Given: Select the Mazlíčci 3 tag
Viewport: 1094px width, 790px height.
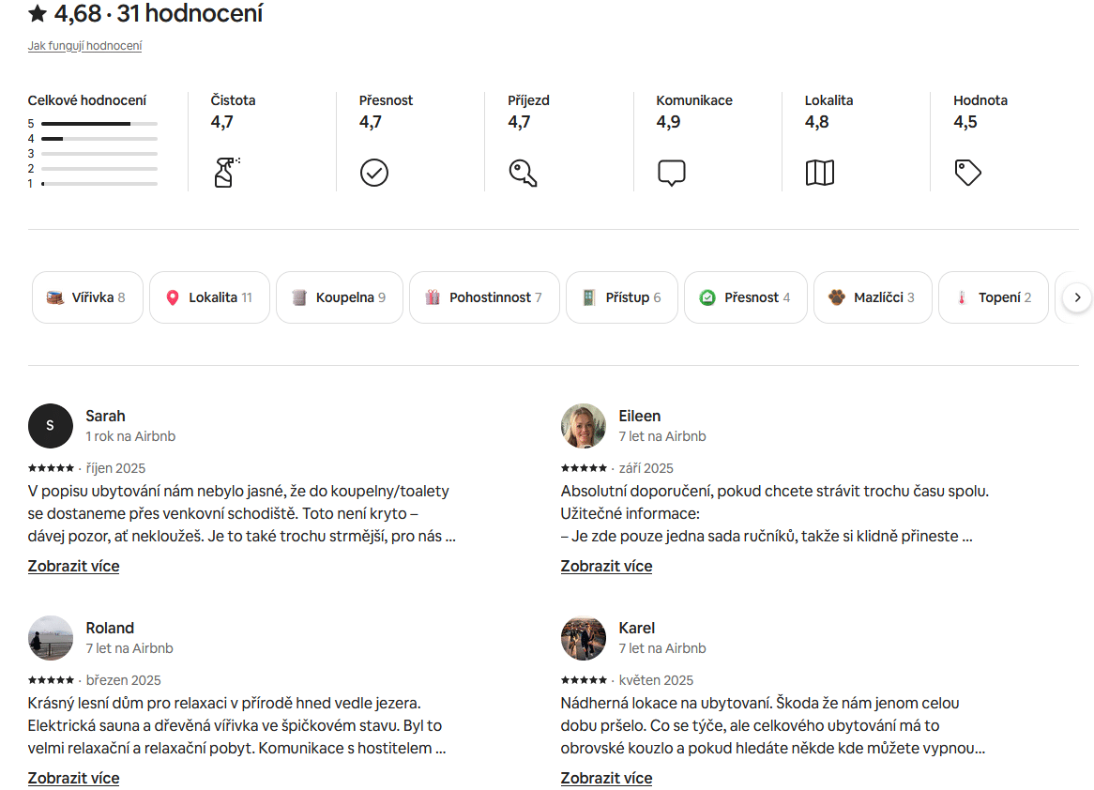Looking at the screenshot, I should coord(872,297).
